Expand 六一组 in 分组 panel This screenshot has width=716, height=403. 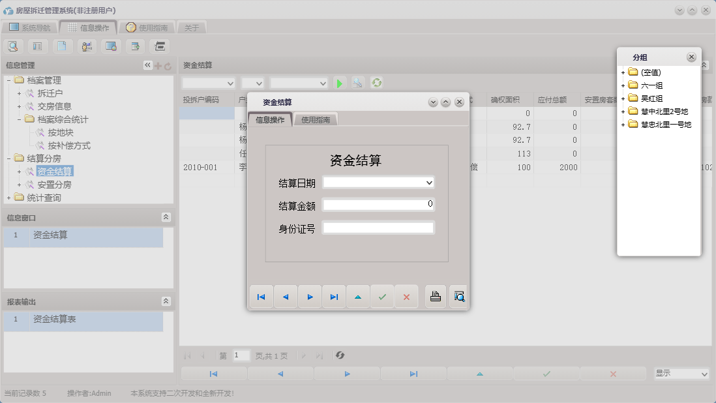(x=623, y=85)
